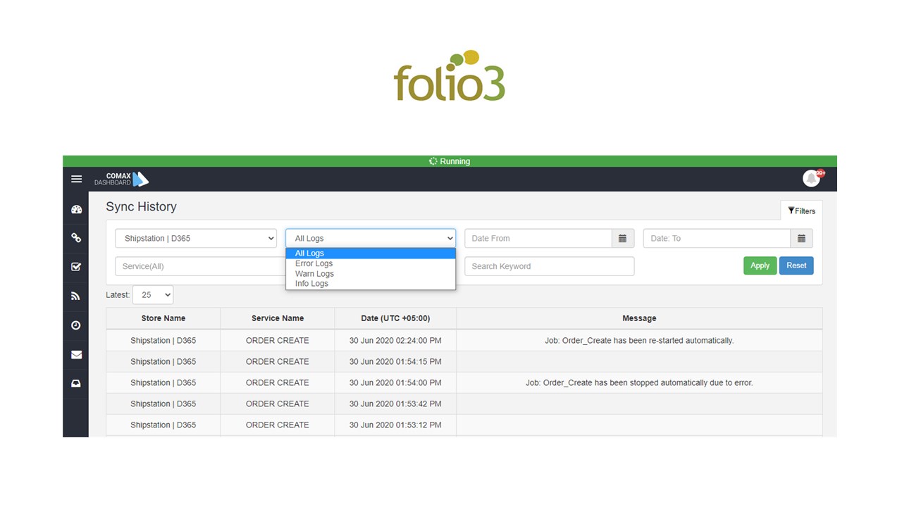Select the 30 Jun 2020 02:24:00 PM cell
902x507 pixels.
(x=395, y=341)
